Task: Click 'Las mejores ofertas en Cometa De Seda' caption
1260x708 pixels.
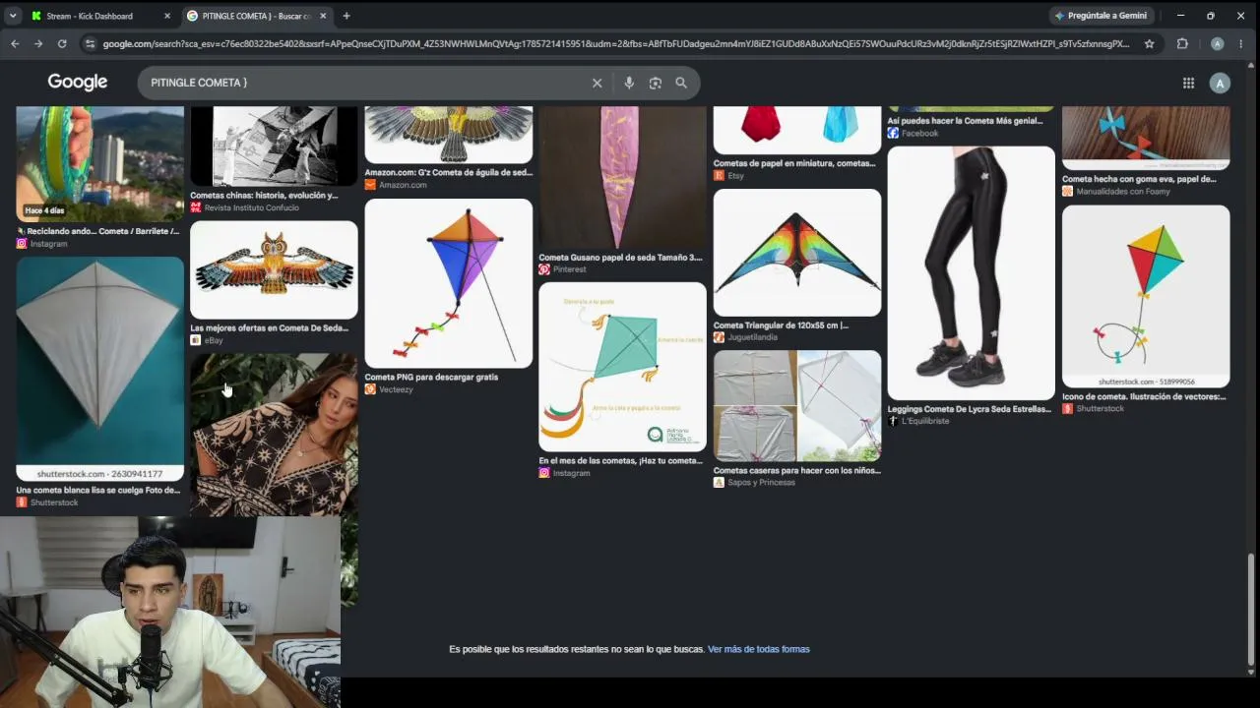Action: click(269, 328)
